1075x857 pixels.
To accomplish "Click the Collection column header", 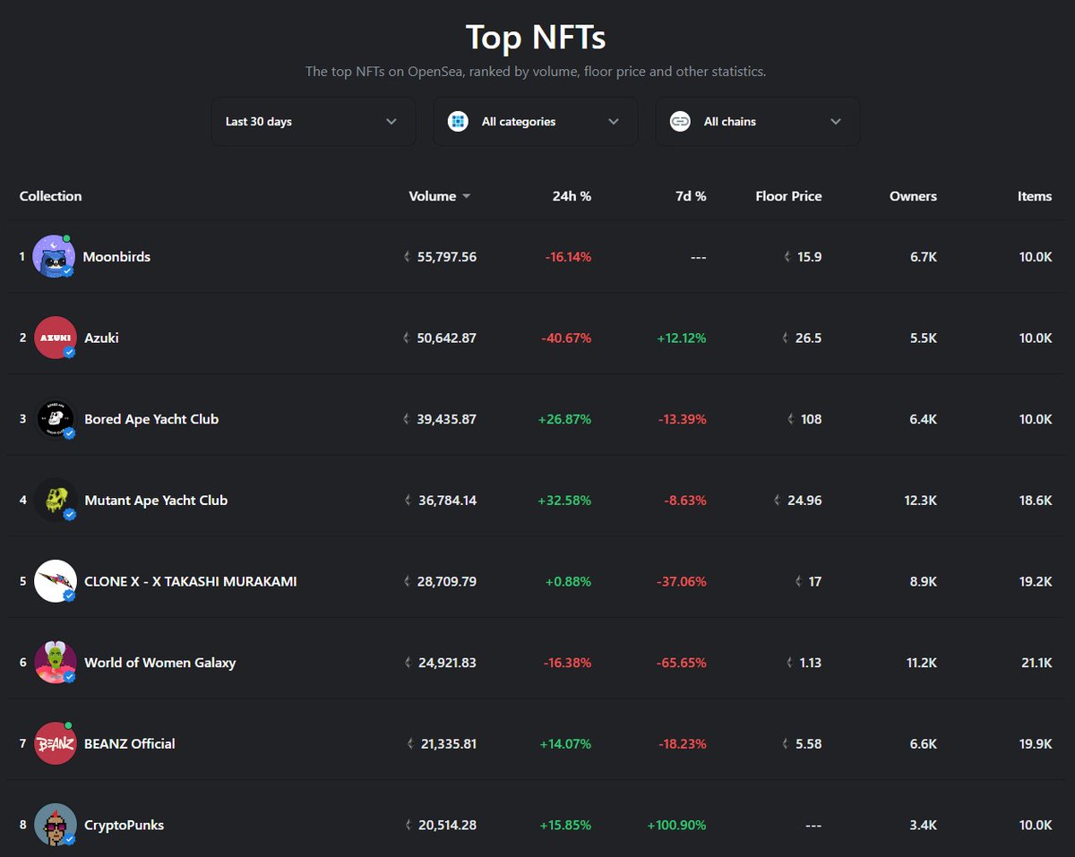I will (50, 196).
